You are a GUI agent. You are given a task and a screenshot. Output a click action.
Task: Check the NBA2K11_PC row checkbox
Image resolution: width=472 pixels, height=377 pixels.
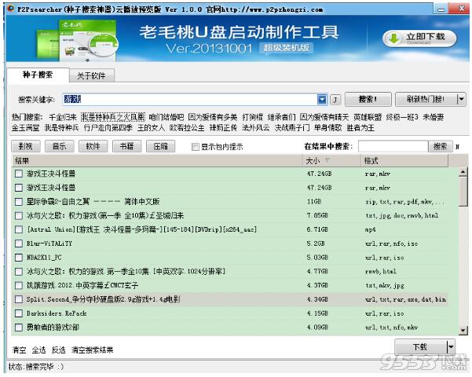(19, 258)
